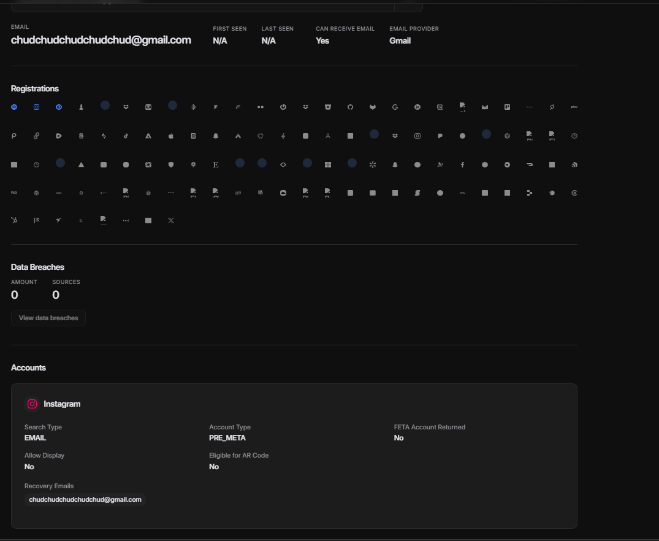
Task: Click the First Seen N/A value
Action: click(220, 41)
